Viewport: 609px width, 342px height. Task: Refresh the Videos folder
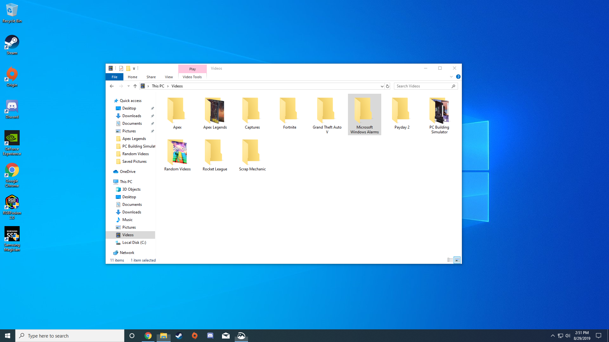tap(388, 86)
